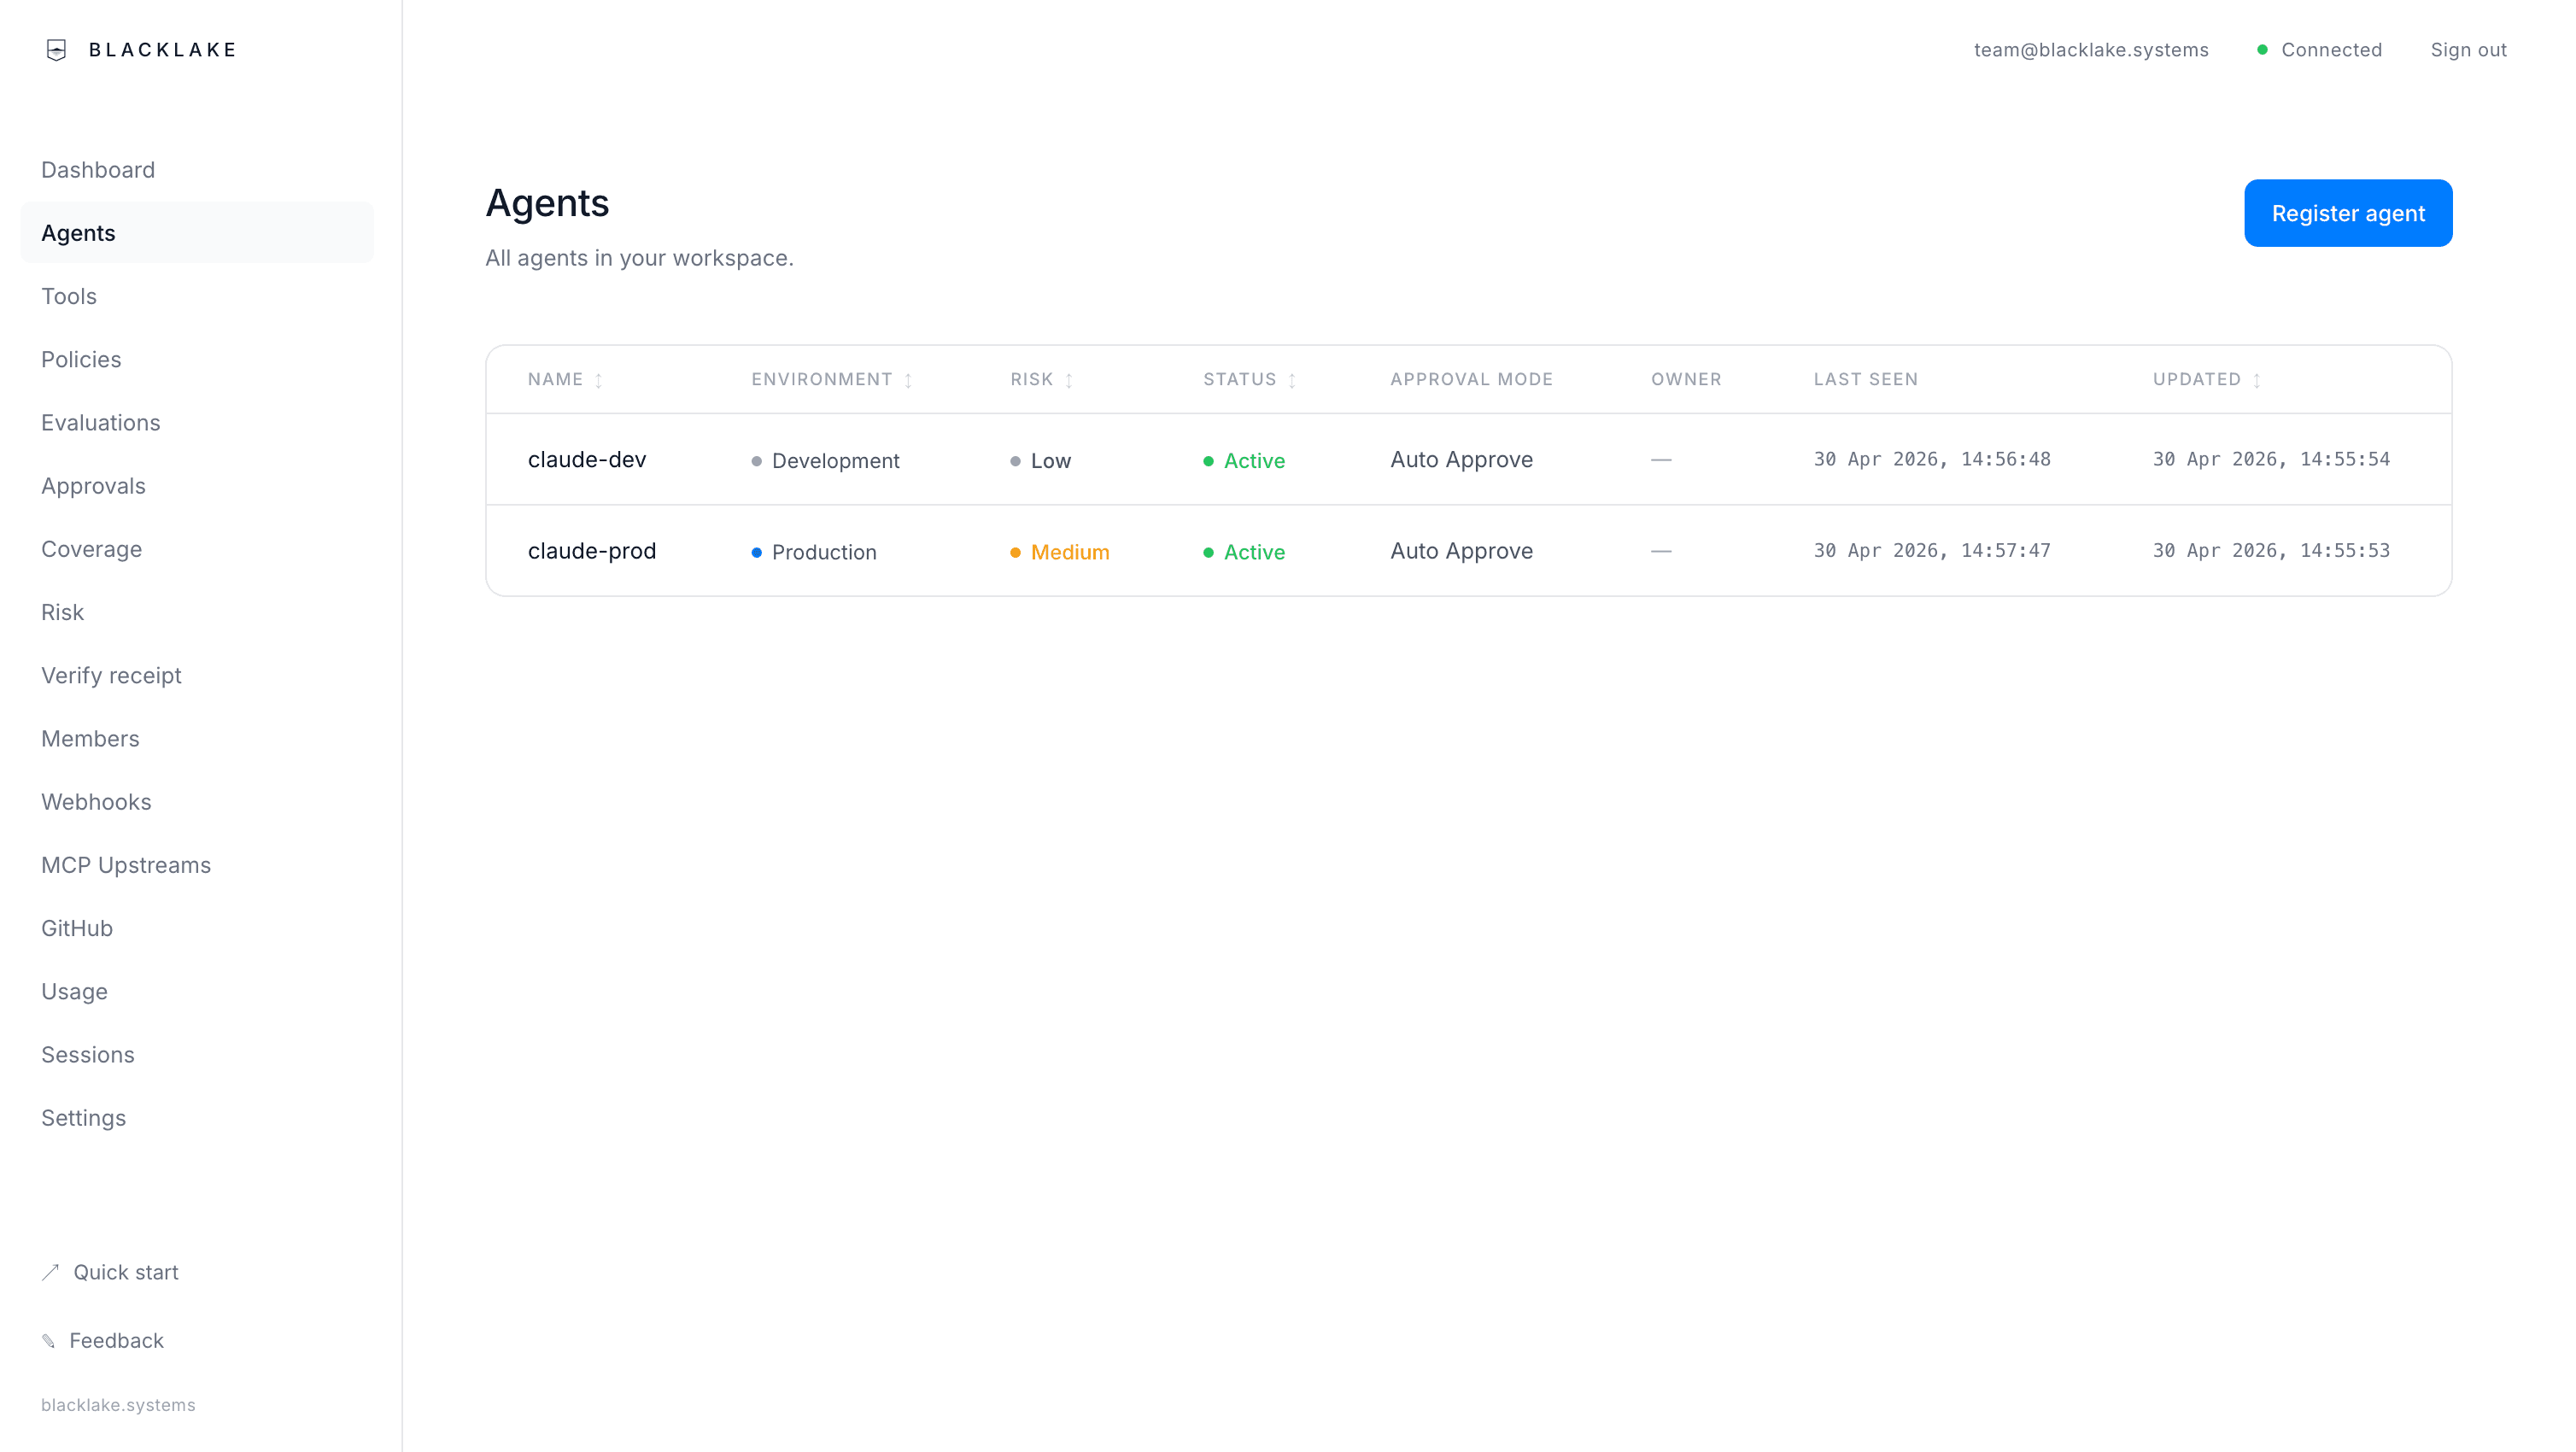Screen dimensions: 2576x1452
Task: Open Policies in the sidebar
Action: [81, 359]
